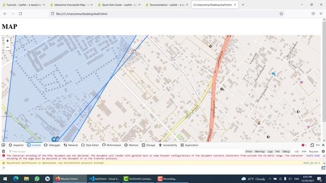
Task: Open the Performance panel
Action: pos(112,145)
